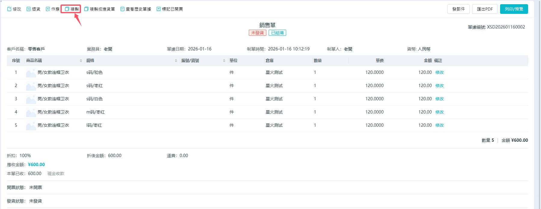Click 修改 remark link in row 3
541x209 pixels.
[439, 99]
